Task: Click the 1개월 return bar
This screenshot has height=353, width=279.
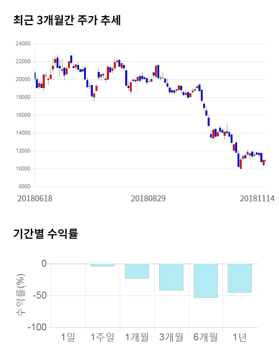Action: coord(137,271)
